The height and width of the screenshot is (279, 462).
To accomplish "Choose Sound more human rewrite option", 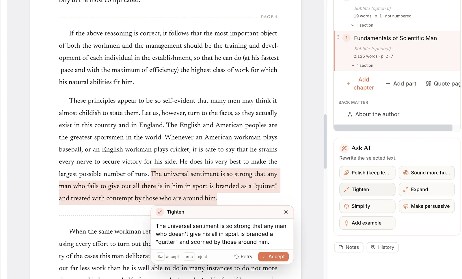I will 426,173.
